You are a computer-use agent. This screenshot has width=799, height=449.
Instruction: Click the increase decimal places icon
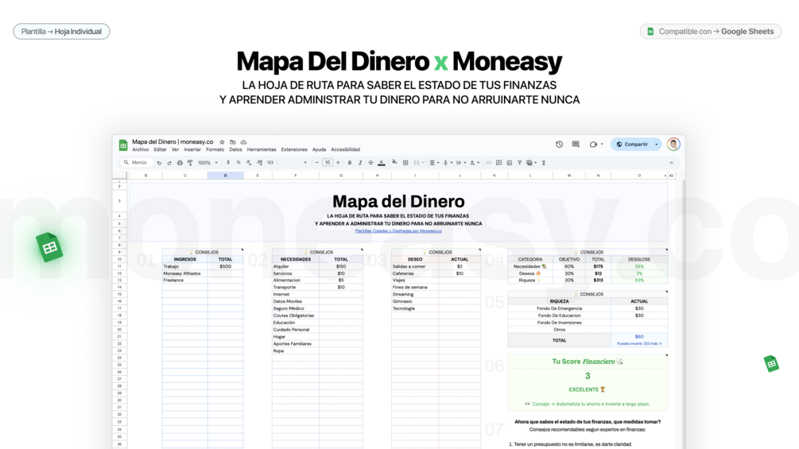click(x=259, y=163)
